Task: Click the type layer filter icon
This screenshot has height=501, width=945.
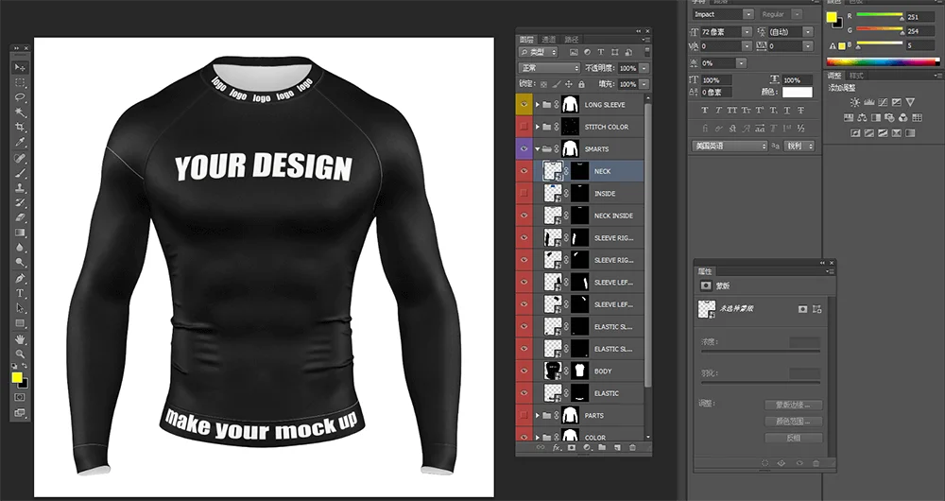Action: [x=601, y=52]
